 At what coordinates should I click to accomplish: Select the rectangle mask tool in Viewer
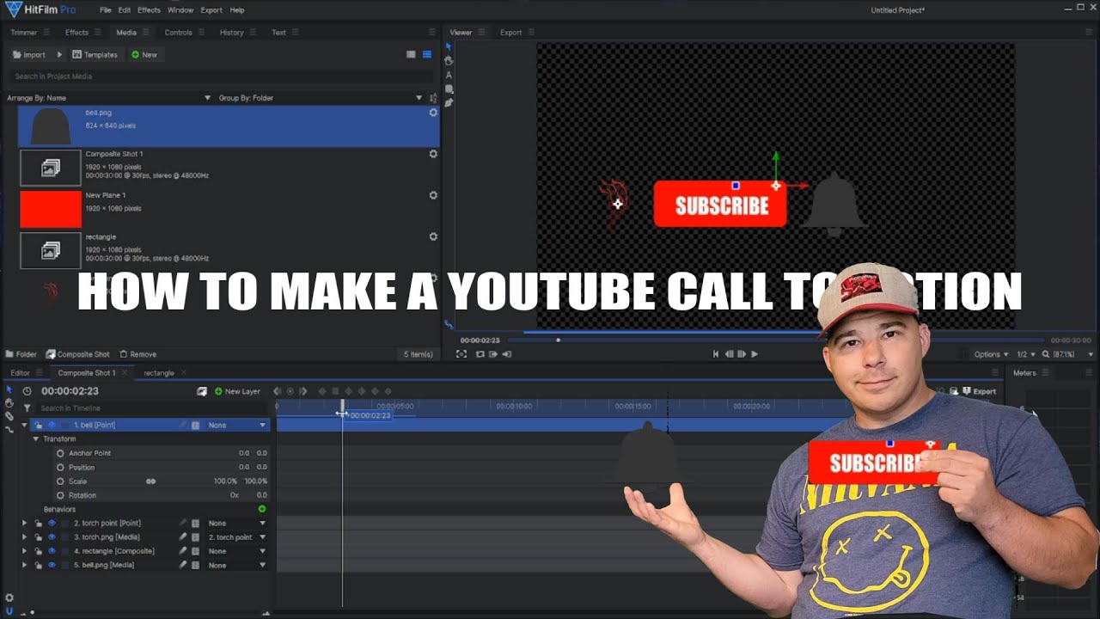click(x=449, y=89)
